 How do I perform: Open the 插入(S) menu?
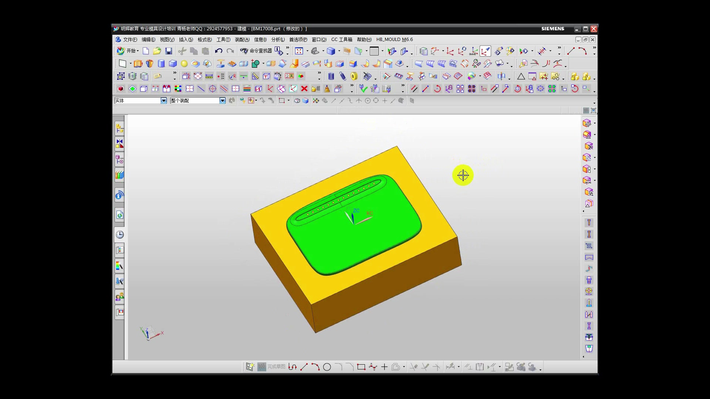pyautogui.click(x=186, y=40)
